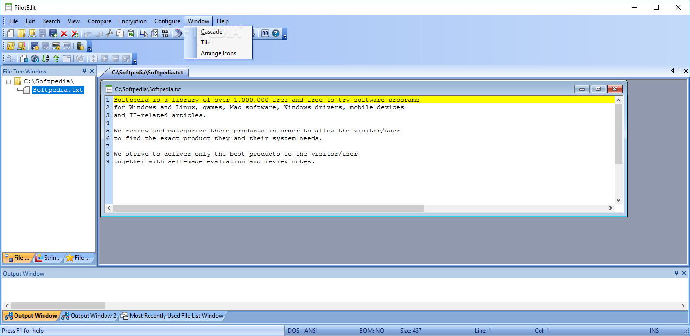Click the locked FTP folder icon
This screenshot has height=336, width=690.
(x=21, y=46)
